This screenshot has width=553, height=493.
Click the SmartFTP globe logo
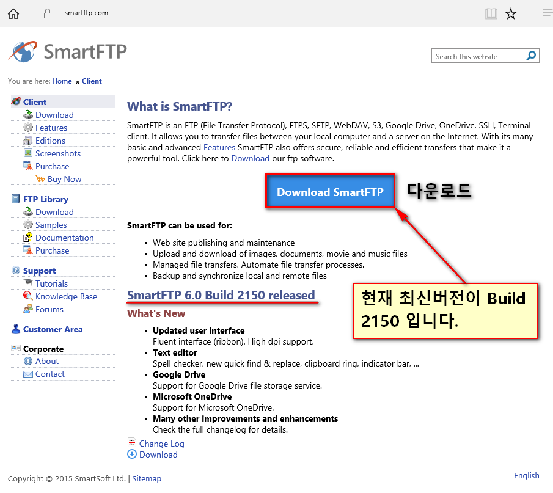[23, 51]
